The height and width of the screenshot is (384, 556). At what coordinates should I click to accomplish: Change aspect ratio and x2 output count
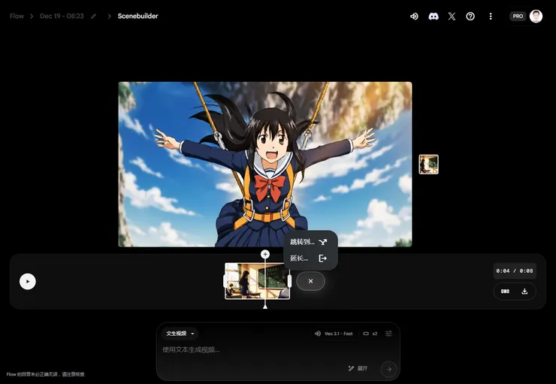coord(370,334)
